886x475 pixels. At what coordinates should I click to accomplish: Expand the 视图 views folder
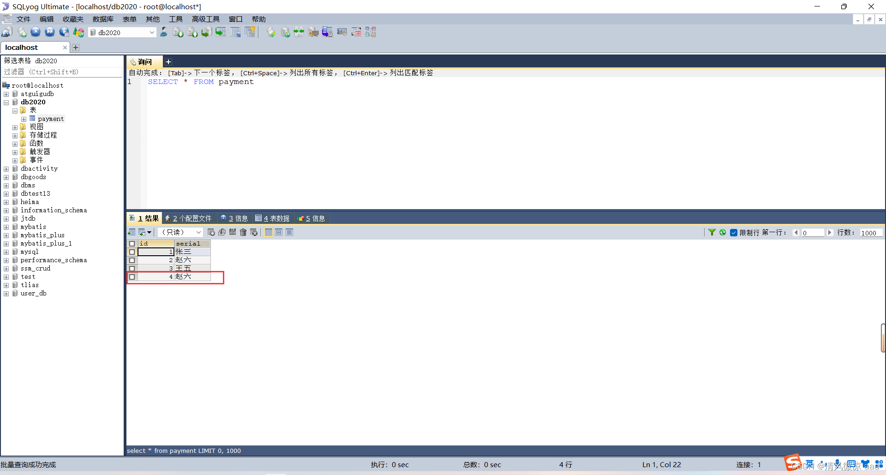pos(15,127)
